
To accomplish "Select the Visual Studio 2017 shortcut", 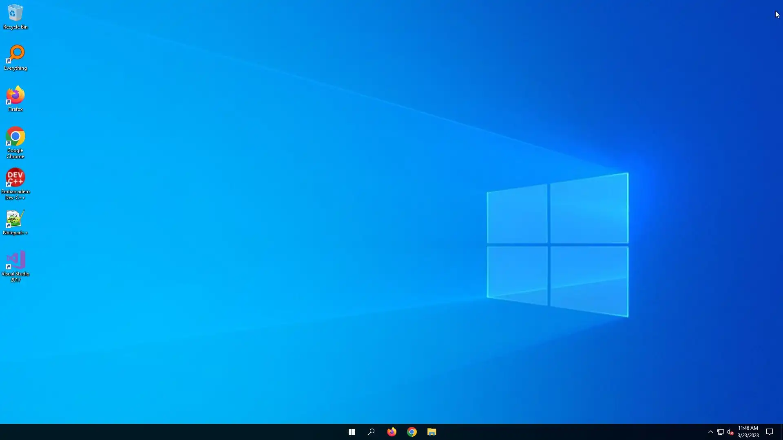I will pos(15,260).
